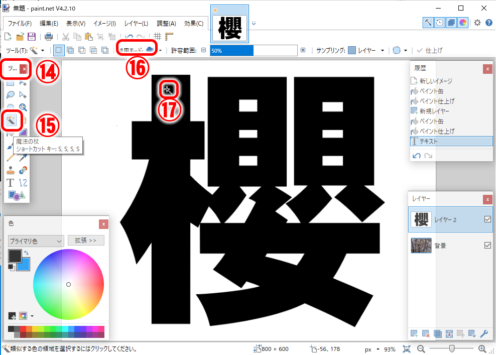This screenshot has width=496, height=355.
Task: Open the レイヤー(L) menu
Action: pyautogui.click(x=137, y=24)
